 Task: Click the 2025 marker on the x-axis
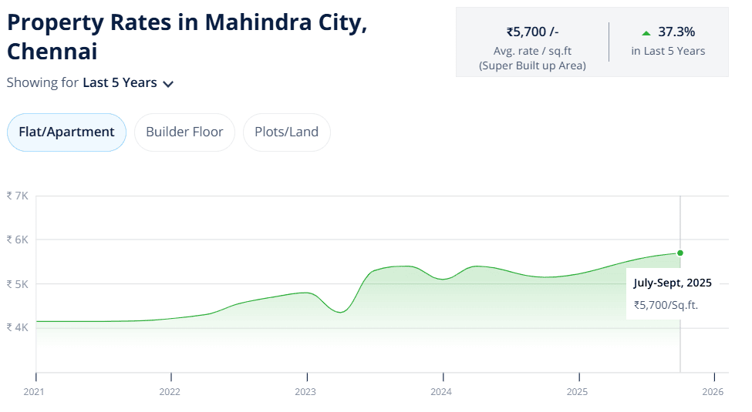pyautogui.click(x=577, y=391)
